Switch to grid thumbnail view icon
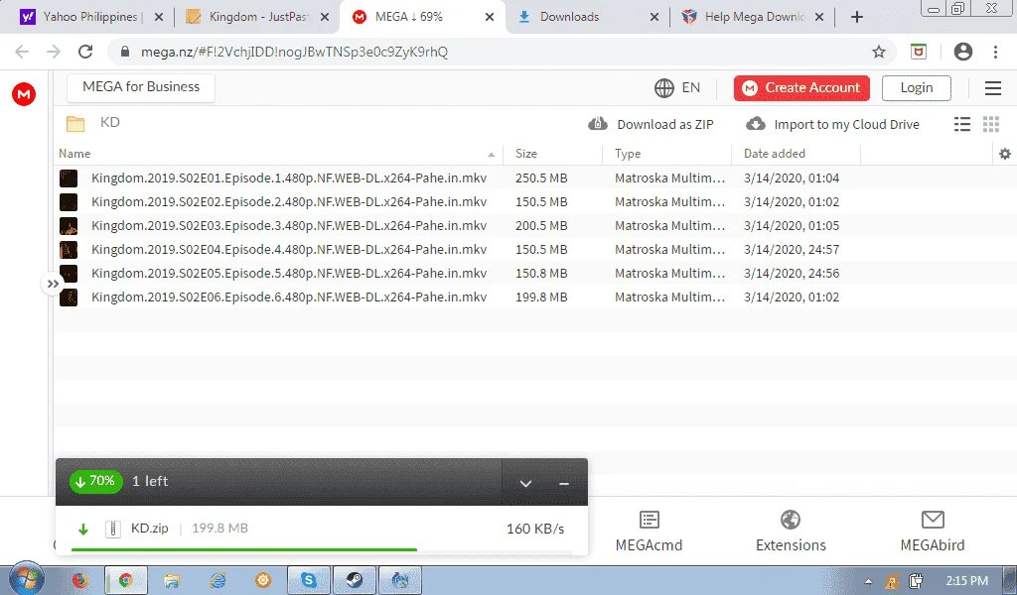Image resolution: width=1017 pixels, height=595 pixels. coord(991,124)
